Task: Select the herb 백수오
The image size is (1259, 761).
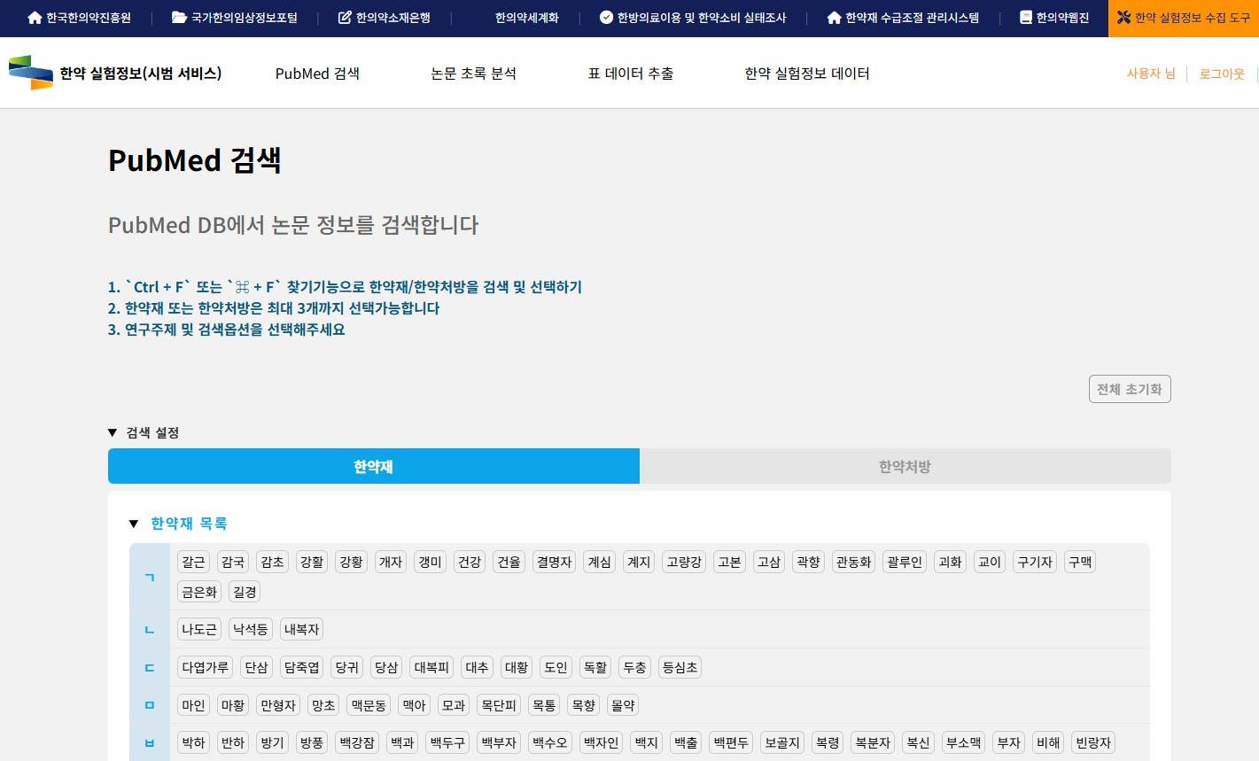Action: (x=550, y=742)
